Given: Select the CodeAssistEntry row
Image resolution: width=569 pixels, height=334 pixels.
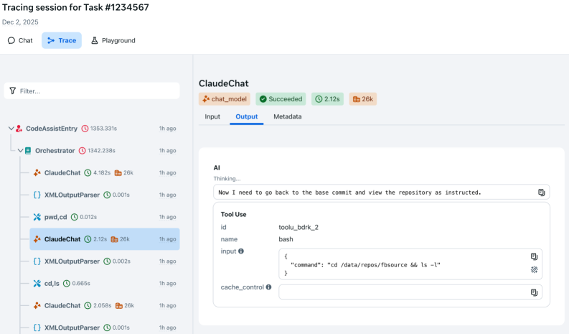Looking at the screenshot, I should pyautogui.click(x=92, y=129).
